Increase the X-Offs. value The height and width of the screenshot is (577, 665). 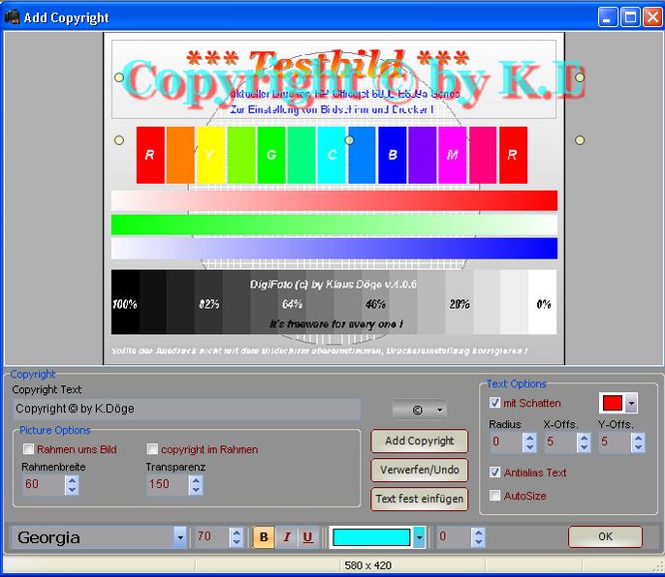(584, 438)
